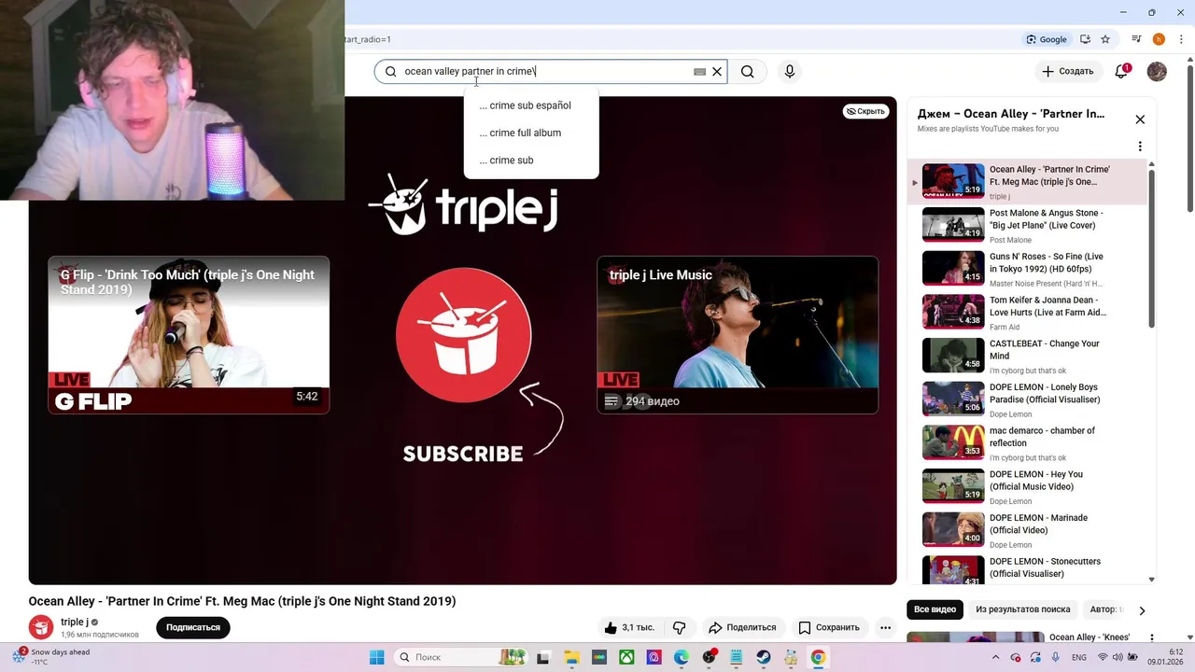Open the weather widget 'Snow days ahead'
Image resolution: width=1195 pixels, height=672 pixels.
(x=52, y=657)
